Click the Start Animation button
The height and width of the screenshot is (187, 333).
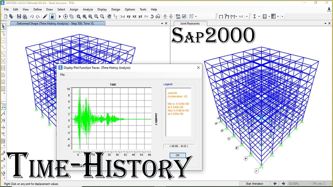pyautogui.click(x=254, y=184)
